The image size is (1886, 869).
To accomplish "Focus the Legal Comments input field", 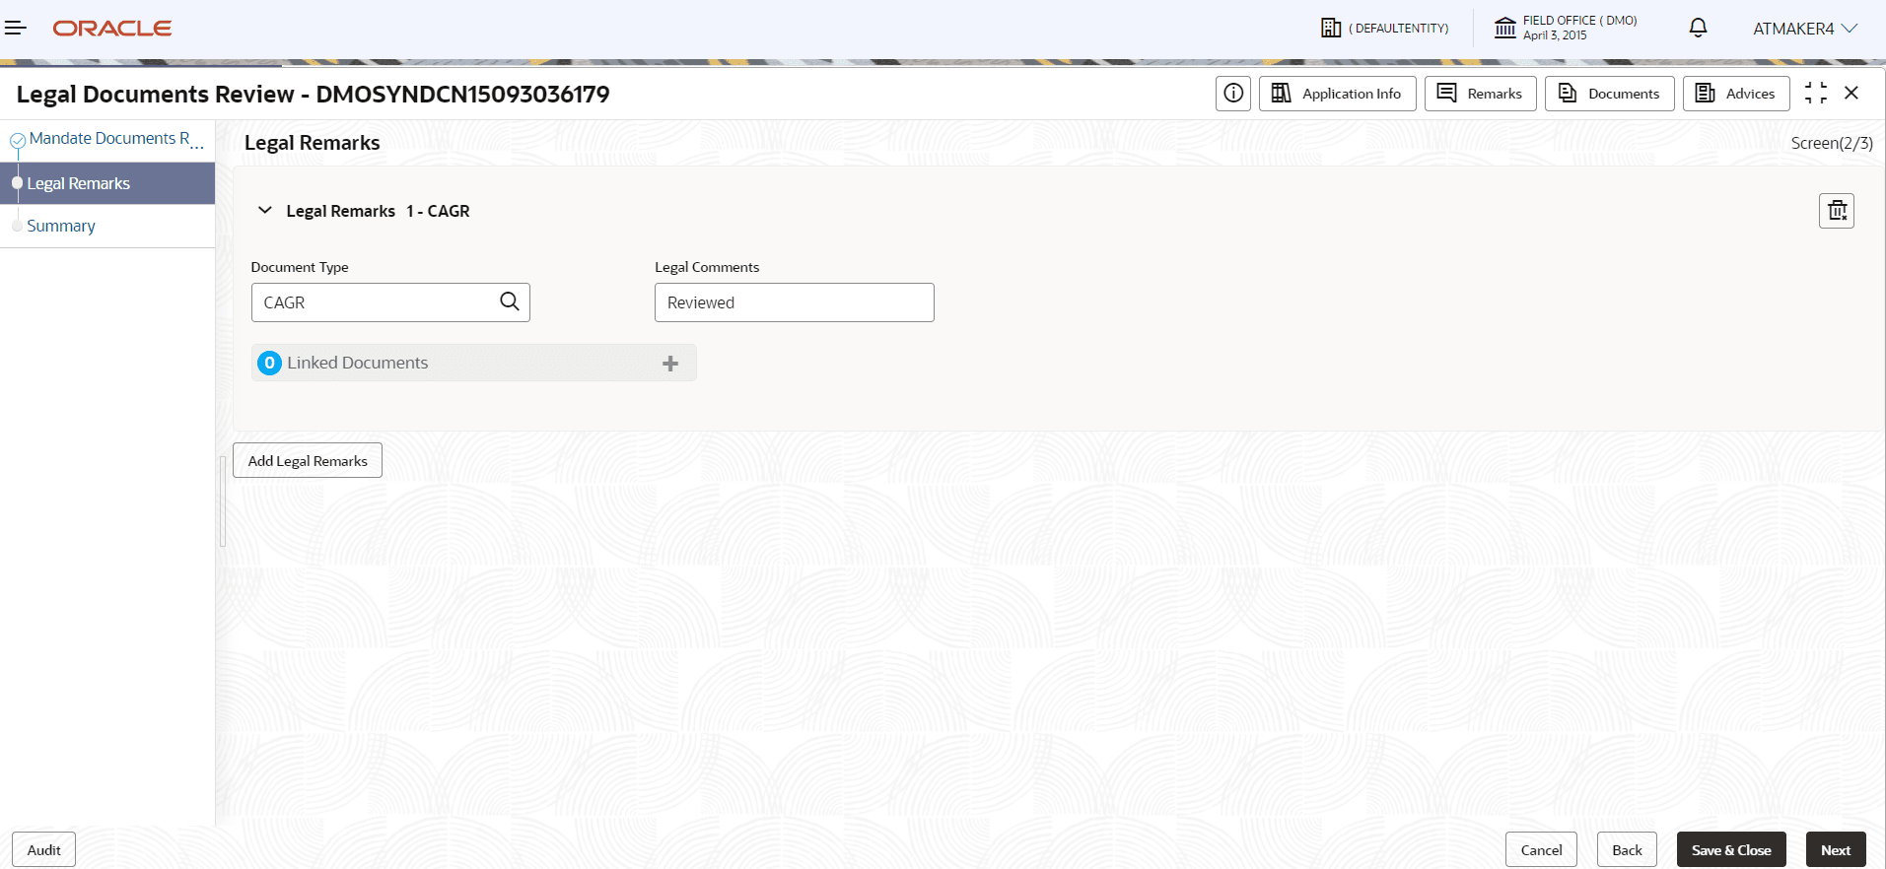I will pyautogui.click(x=795, y=302).
